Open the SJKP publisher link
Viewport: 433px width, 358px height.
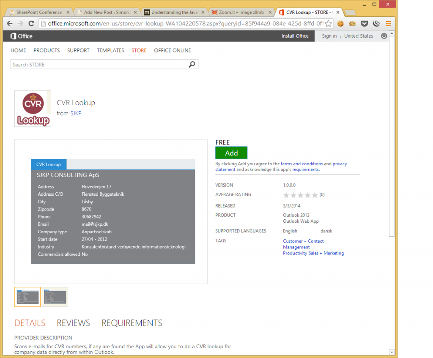(x=76, y=113)
